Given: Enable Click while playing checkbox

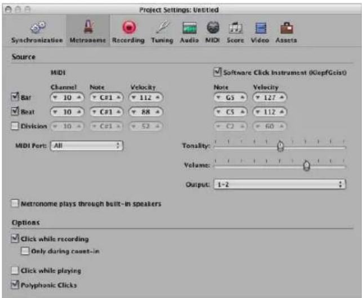Looking at the screenshot, I should tap(15, 270).
